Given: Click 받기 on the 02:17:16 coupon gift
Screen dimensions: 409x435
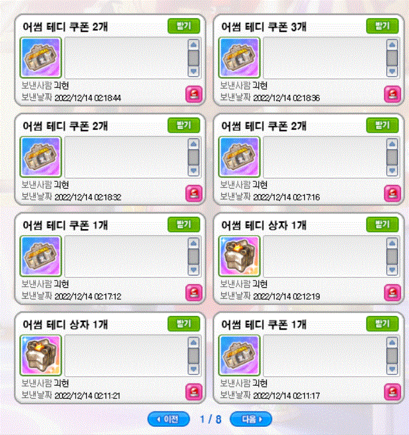Looking at the screenshot, I should (382, 125).
